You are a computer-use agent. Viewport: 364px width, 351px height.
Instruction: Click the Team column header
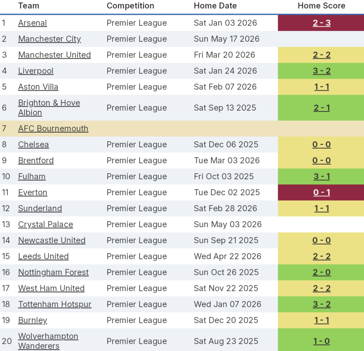tap(29, 6)
